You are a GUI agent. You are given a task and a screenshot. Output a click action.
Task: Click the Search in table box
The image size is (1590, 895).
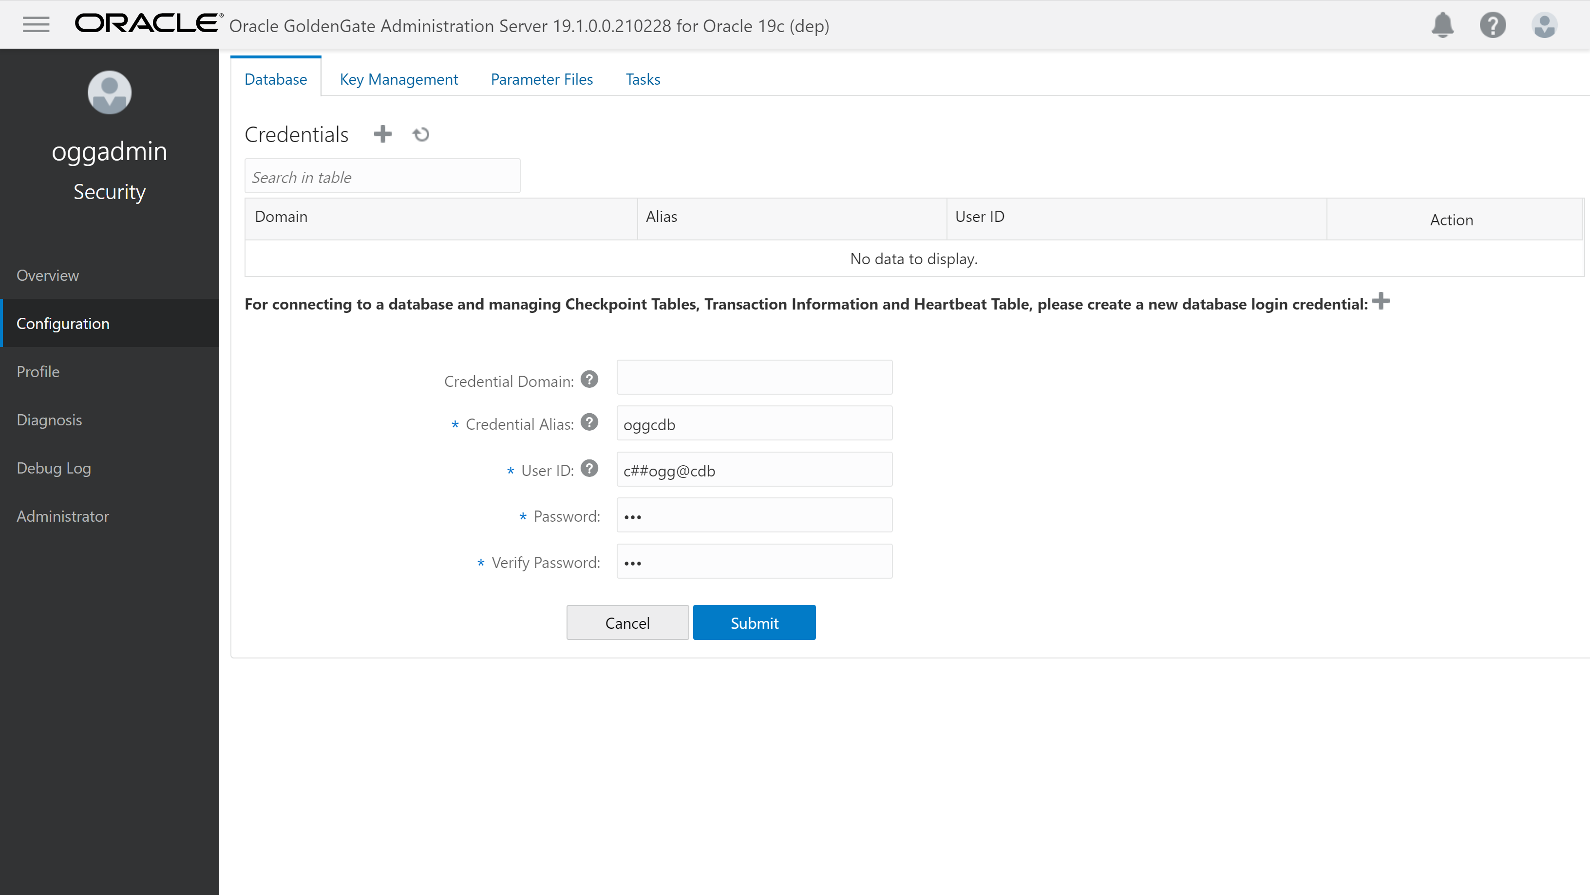point(382,177)
